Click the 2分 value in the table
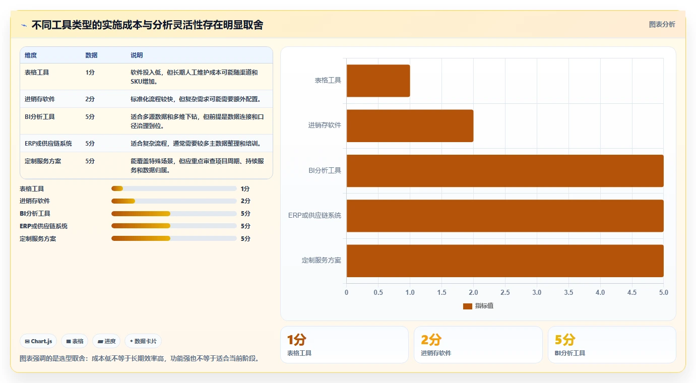The image size is (696, 383). click(90, 99)
